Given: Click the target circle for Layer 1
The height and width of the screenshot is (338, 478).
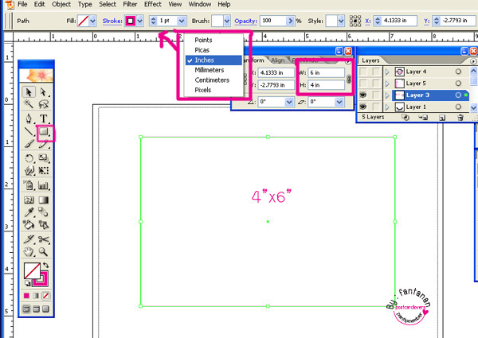Looking at the screenshot, I should click(x=458, y=107).
